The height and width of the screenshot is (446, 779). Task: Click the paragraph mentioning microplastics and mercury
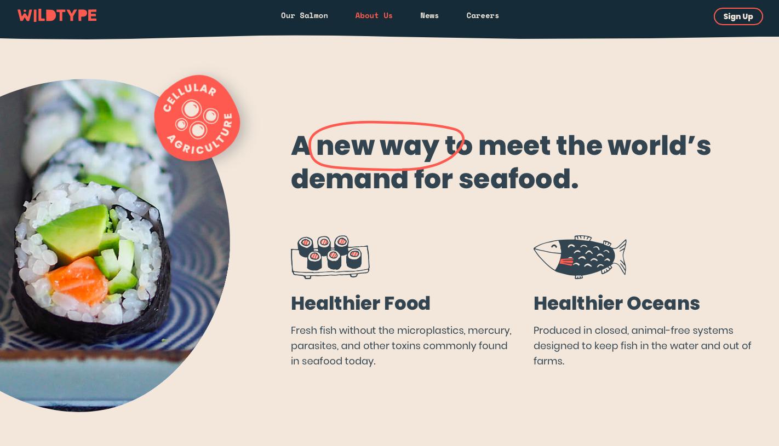click(402, 346)
